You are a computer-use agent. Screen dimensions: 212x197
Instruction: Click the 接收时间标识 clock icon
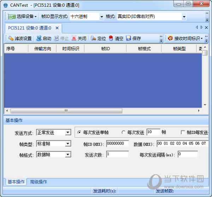pyautogui.click(x=170, y=38)
